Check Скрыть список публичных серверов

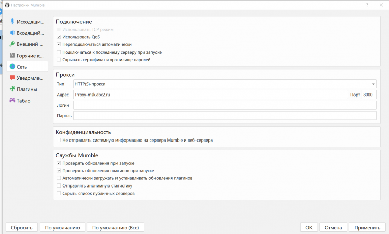59,193
